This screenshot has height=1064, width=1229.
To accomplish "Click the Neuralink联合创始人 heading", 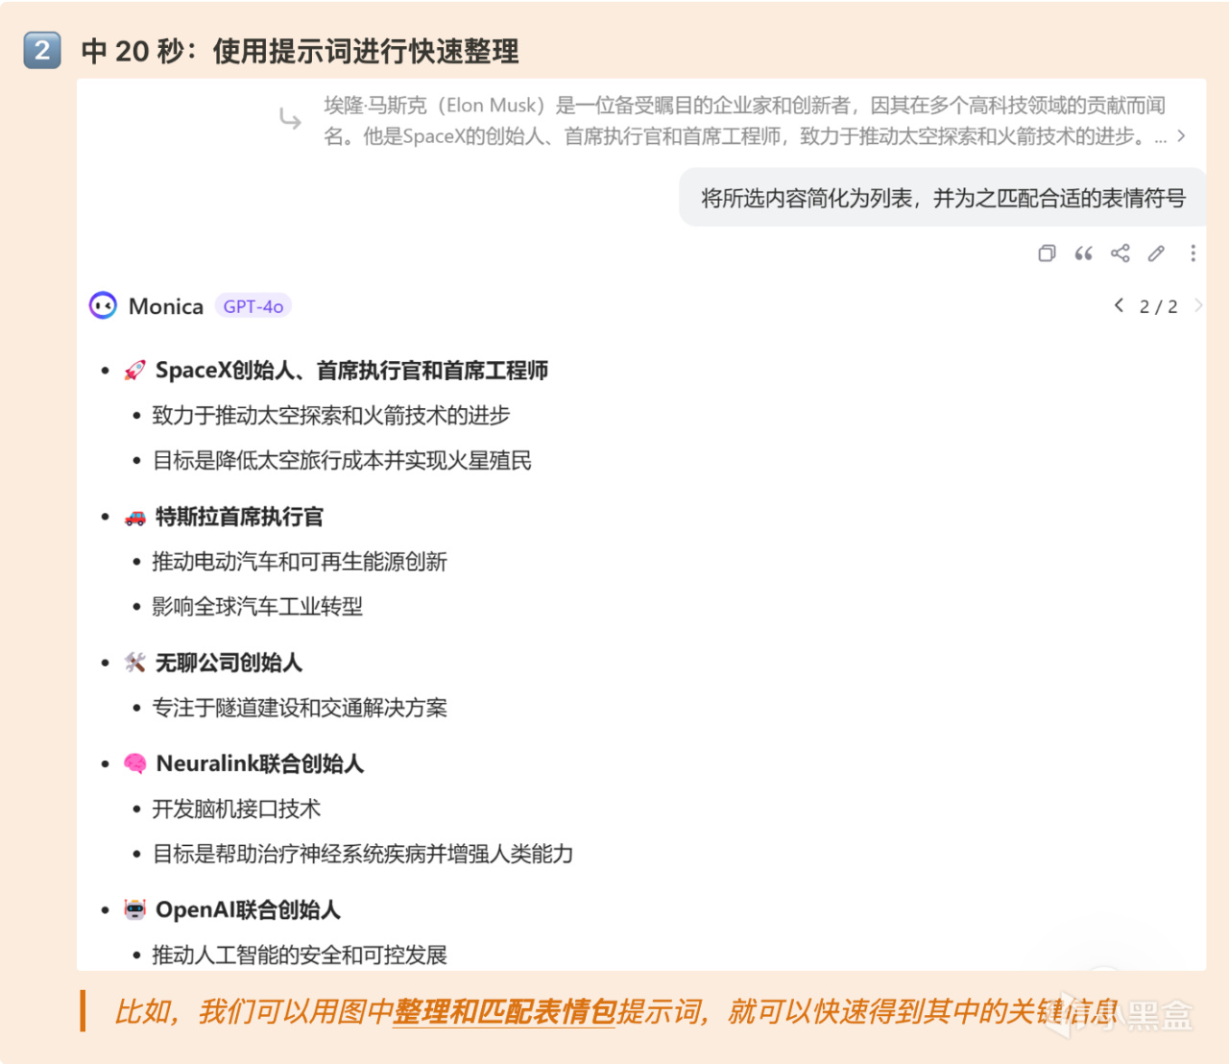I will [x=259, y=764].
